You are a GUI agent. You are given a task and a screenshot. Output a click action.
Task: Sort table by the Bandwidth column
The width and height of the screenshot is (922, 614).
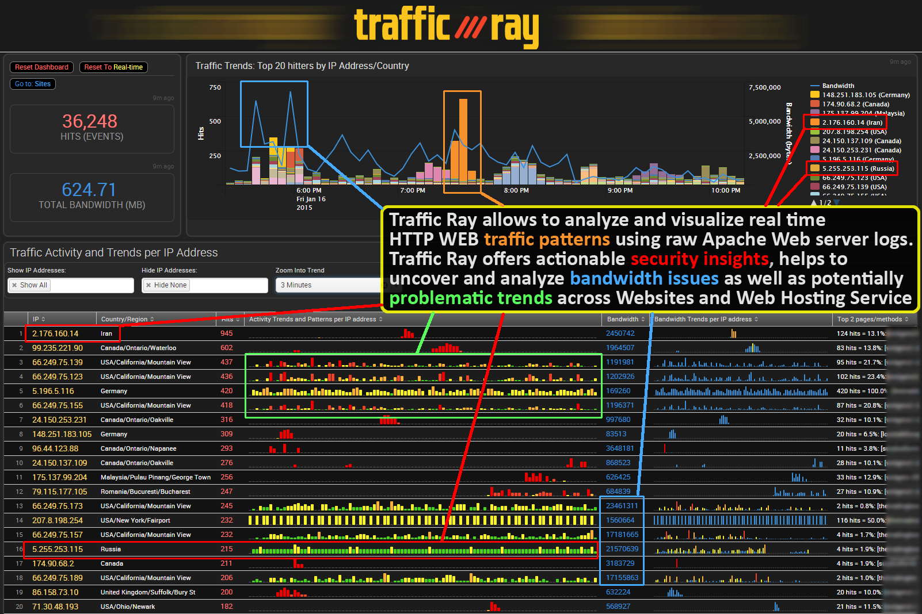626,319
